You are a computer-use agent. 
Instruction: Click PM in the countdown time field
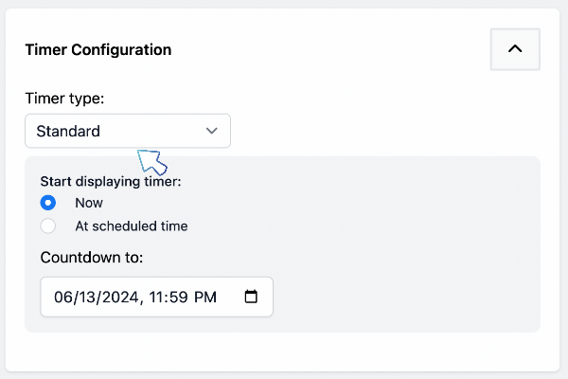click(205, 297)
